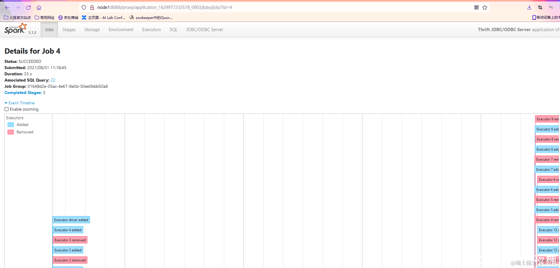Open the Storage tab
Screen dimensions: 560x268
click(x=92, y=30)
